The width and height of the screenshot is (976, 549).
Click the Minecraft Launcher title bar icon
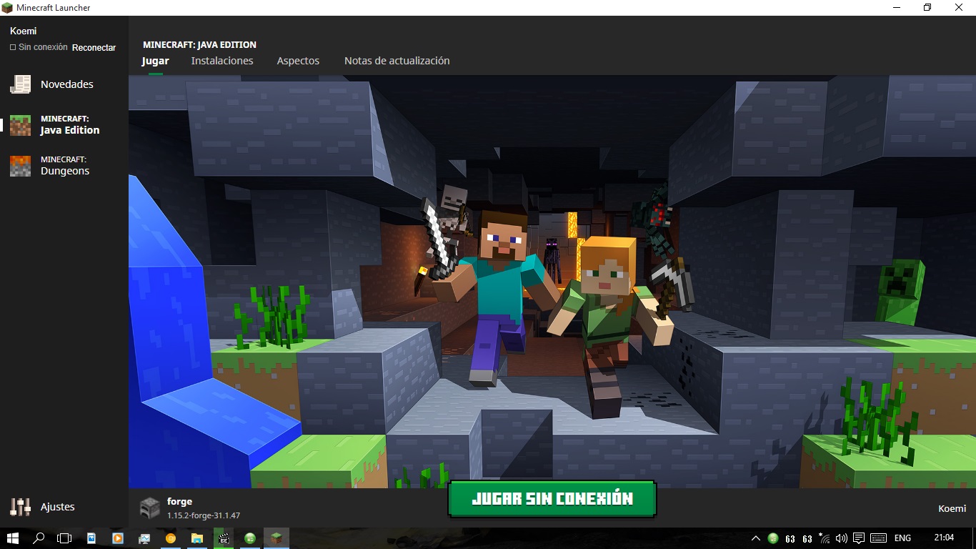click(x=9, y=8)
